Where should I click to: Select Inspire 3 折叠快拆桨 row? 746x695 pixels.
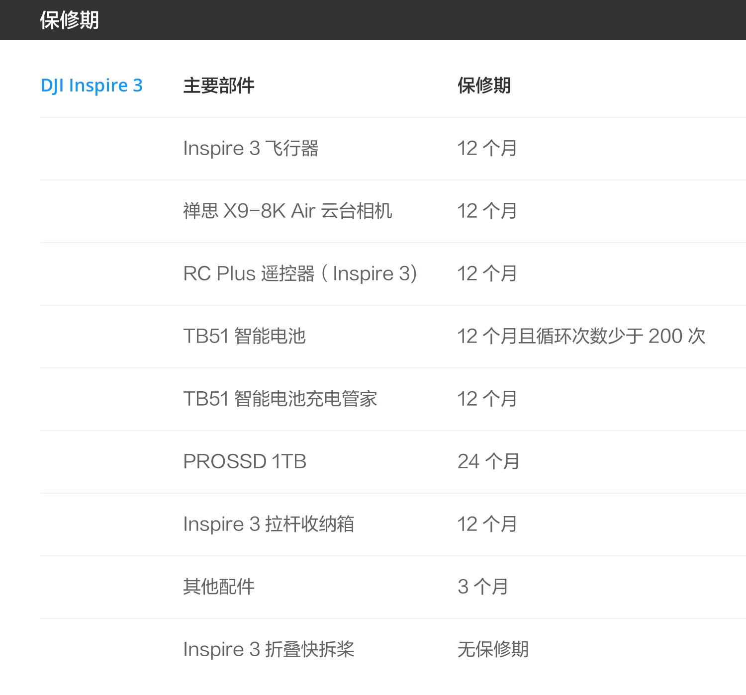(x=269, y=650)
